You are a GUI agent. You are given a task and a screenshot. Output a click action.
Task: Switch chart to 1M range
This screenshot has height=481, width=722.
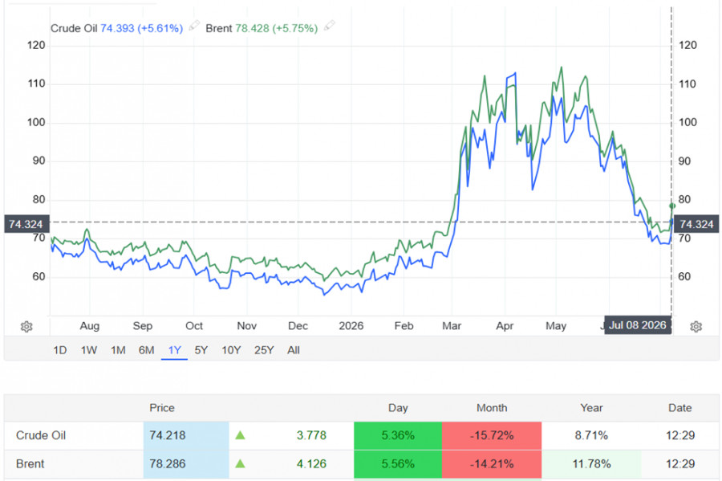[x=118, y=350]
